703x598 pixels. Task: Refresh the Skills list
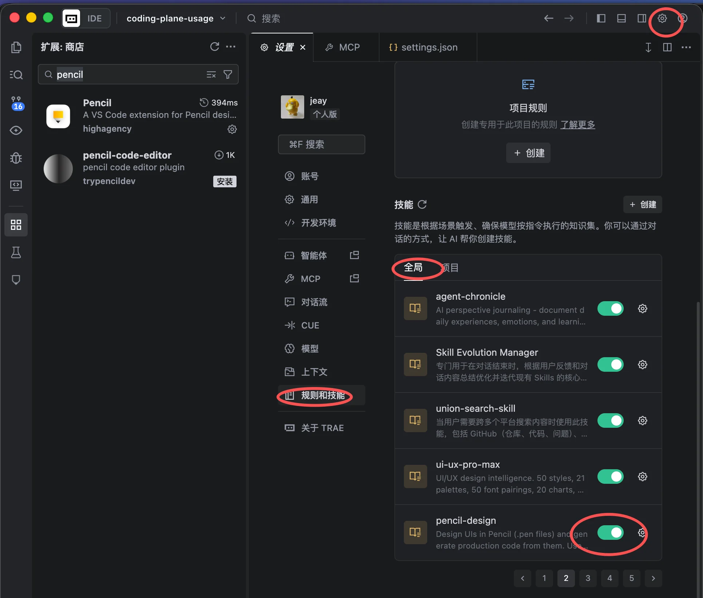[422, 204]
